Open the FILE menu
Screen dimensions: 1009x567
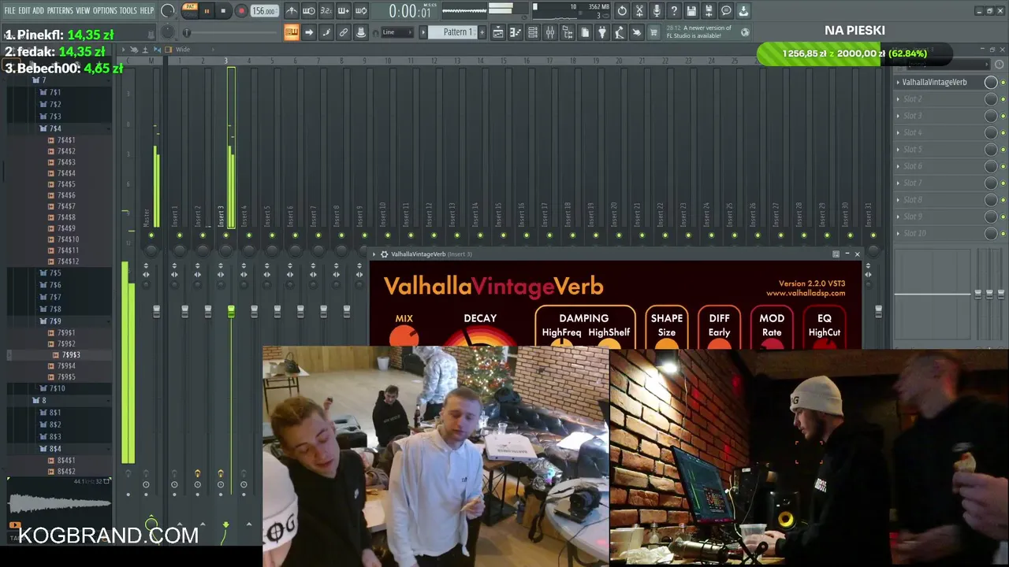(9, 11)
